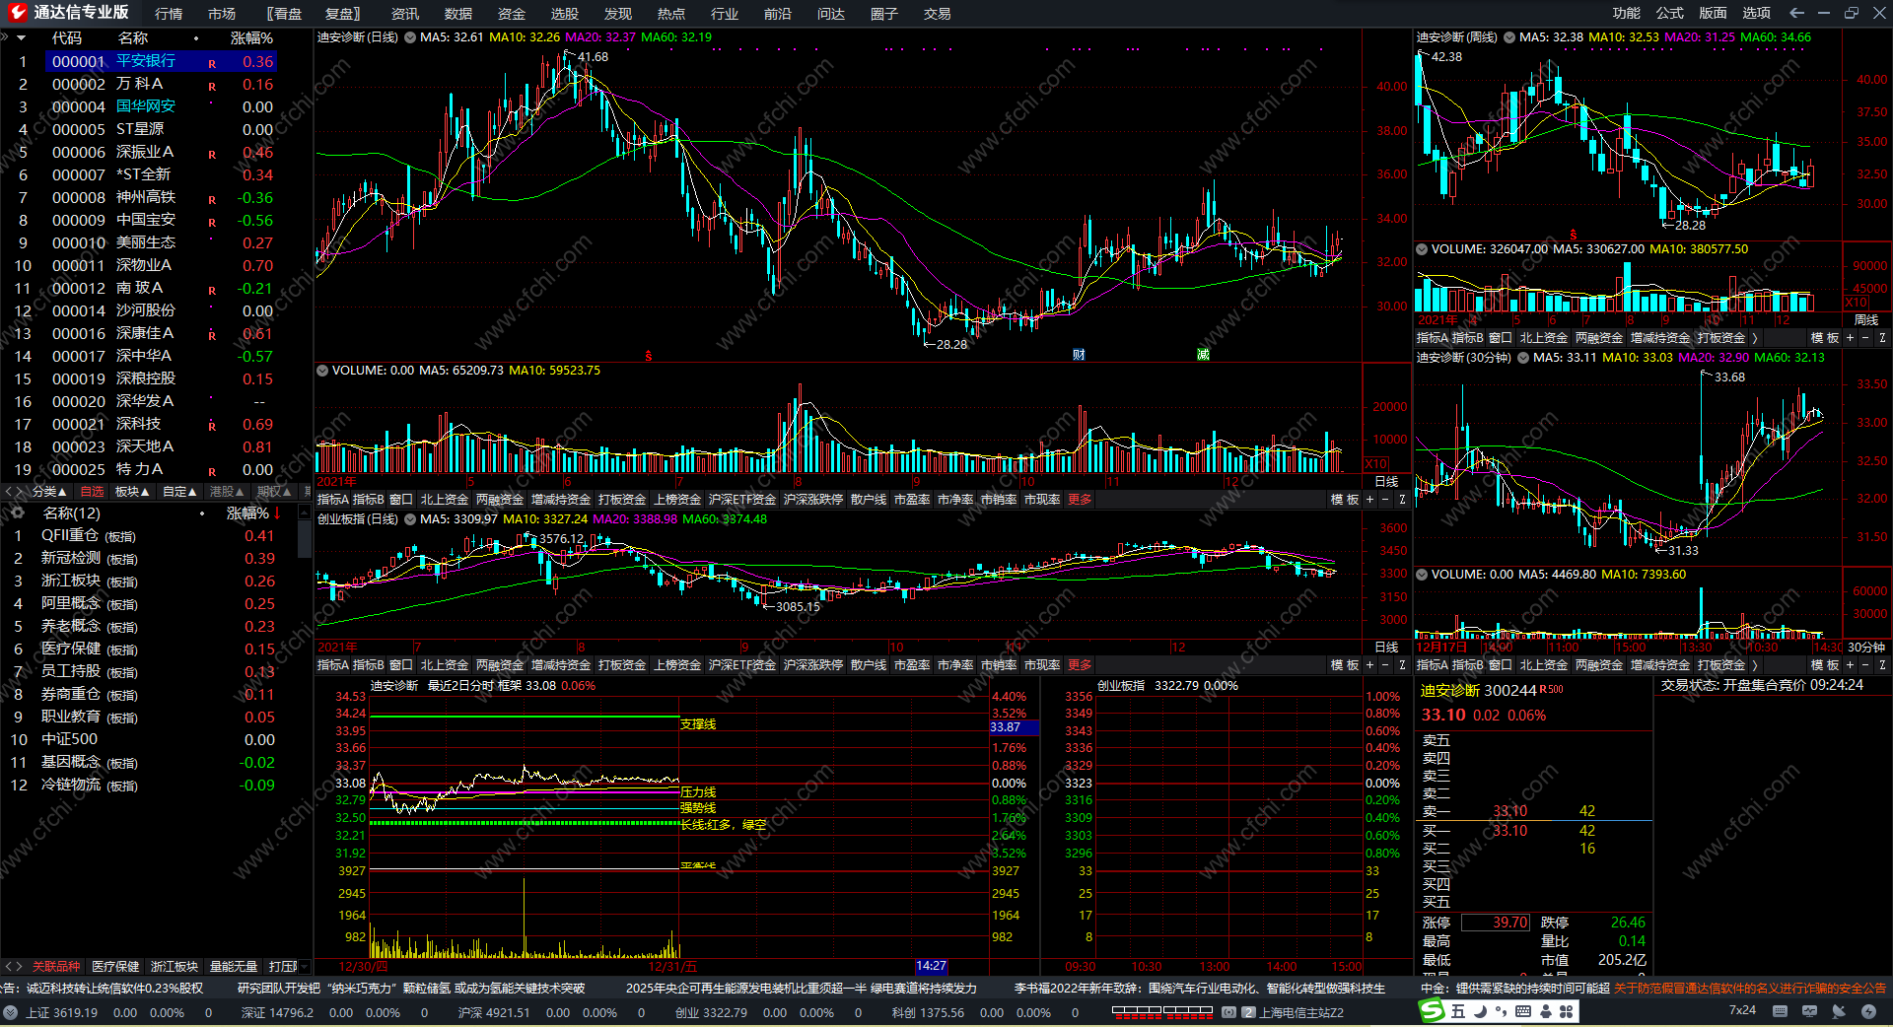The image size is (1893, 1027).
Task: Click plus button under the weekly chart
Action: click(1850, 338)
